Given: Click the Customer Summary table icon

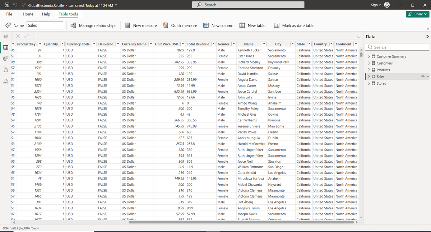Looking at the screenshot, I should coord(374,56).
